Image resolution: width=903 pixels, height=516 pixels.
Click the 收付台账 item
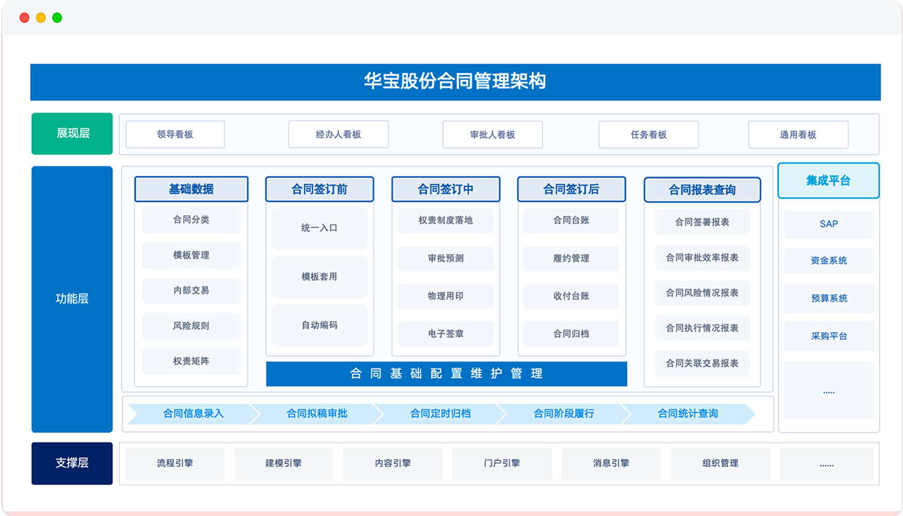pos(571,296)
